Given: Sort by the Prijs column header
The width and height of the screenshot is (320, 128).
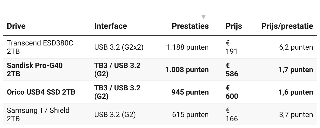Looking at the screenshot, I should pos(234,26).
